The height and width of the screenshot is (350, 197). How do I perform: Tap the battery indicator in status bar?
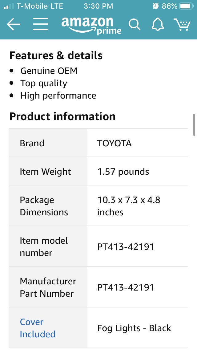187,6
